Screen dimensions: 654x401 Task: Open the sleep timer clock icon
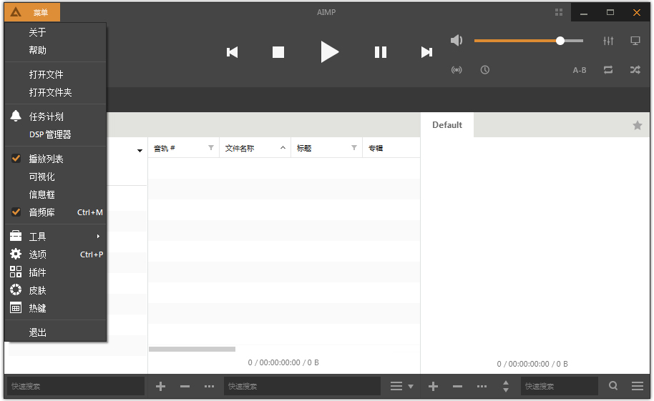pos(485,70)
